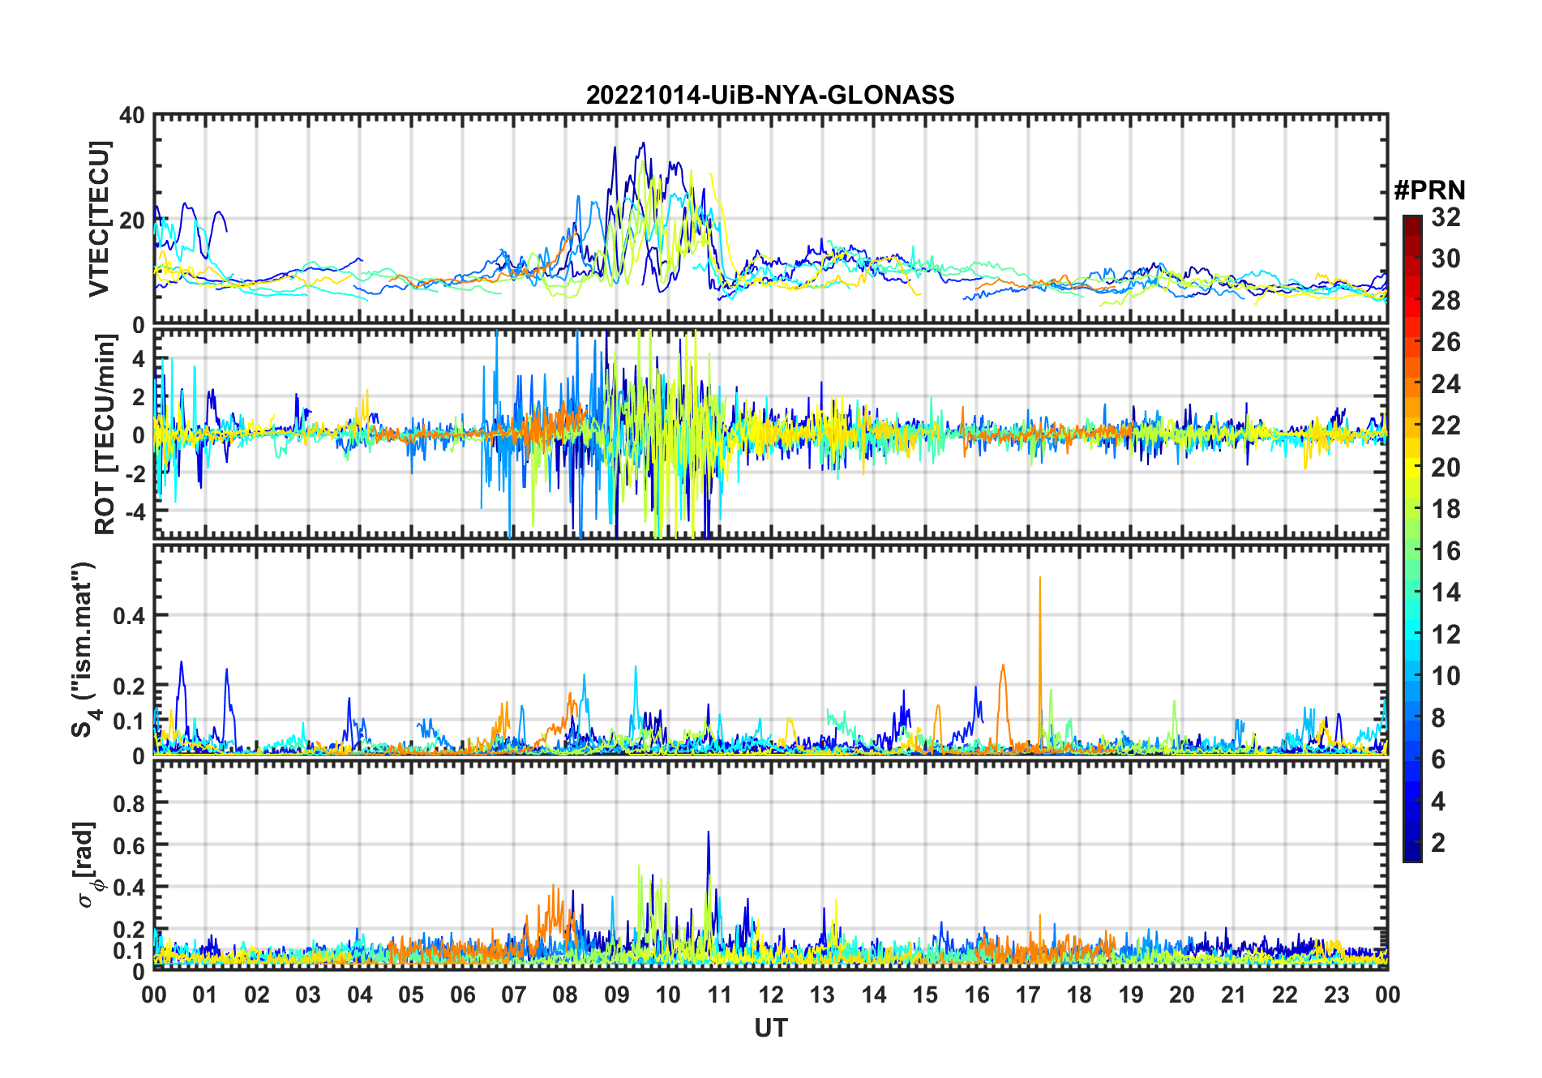Click the 0.6 tick on the sigma-phi axis

(x=130, y=845)
